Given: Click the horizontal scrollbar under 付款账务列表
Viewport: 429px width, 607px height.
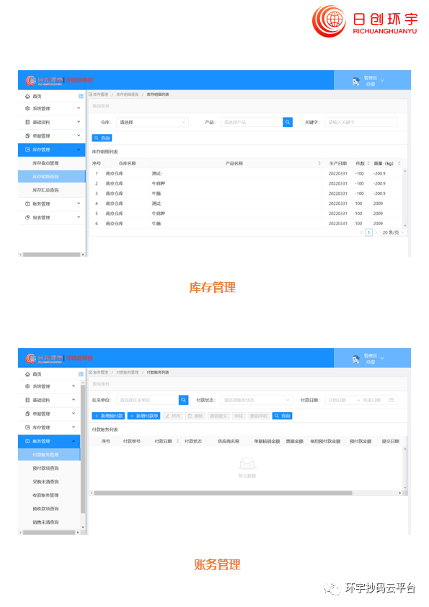Looking at the screenshot, I should tap(224, 493).
